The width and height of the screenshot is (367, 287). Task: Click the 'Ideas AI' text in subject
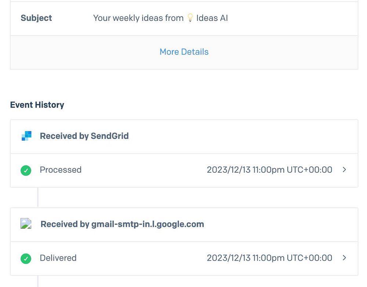point(212,18)
